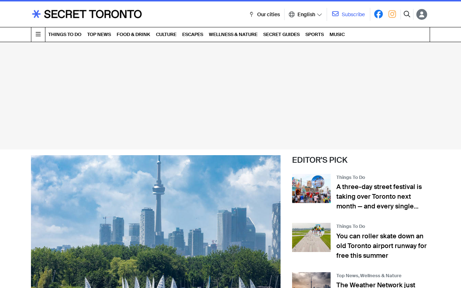Open Secret Guides menu item

tap(281, 35)
